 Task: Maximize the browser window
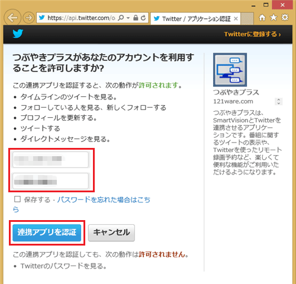(266, 5)
